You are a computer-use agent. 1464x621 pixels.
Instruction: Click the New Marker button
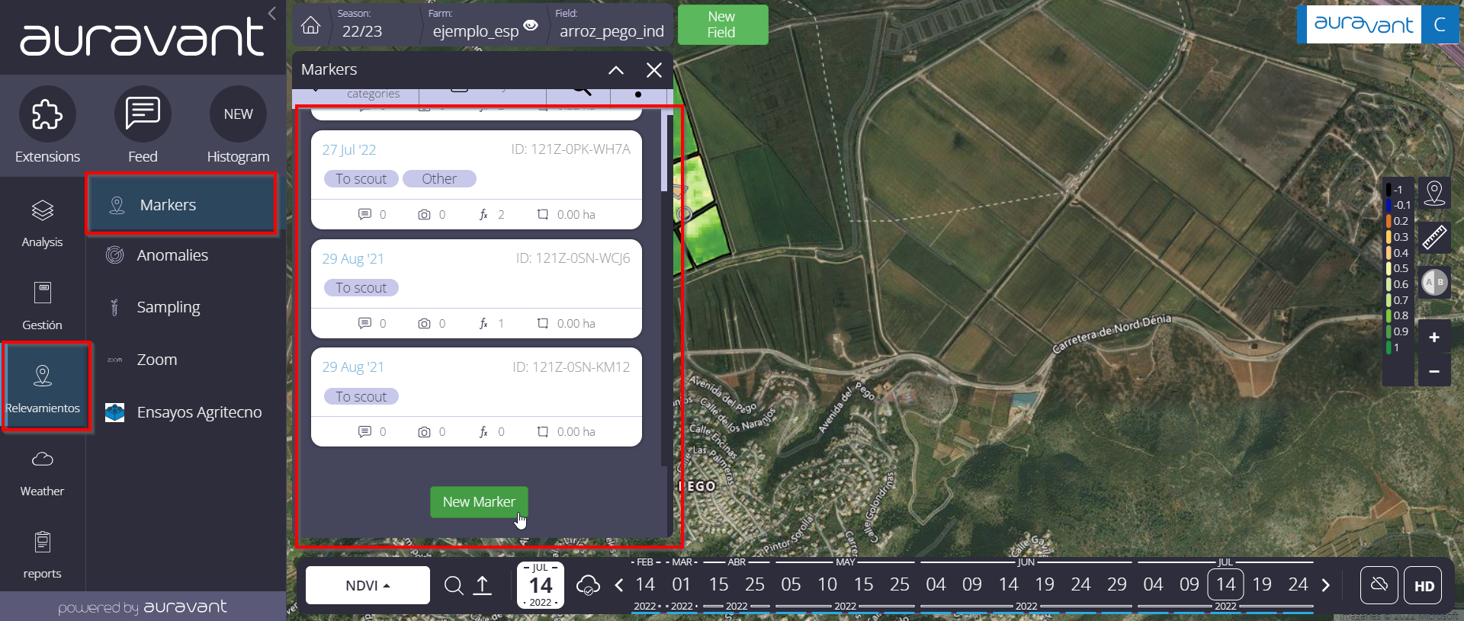(x=479, y=502)
